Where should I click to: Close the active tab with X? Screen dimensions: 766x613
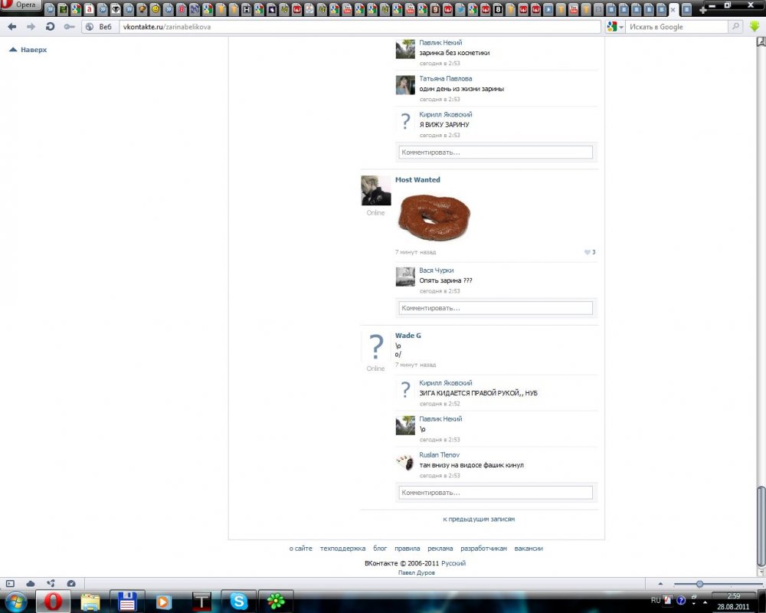673,9
